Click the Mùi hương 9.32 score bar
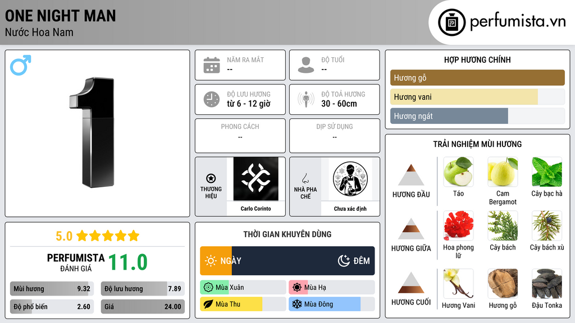This screenshot has width=575, height=323. point(52,289)
